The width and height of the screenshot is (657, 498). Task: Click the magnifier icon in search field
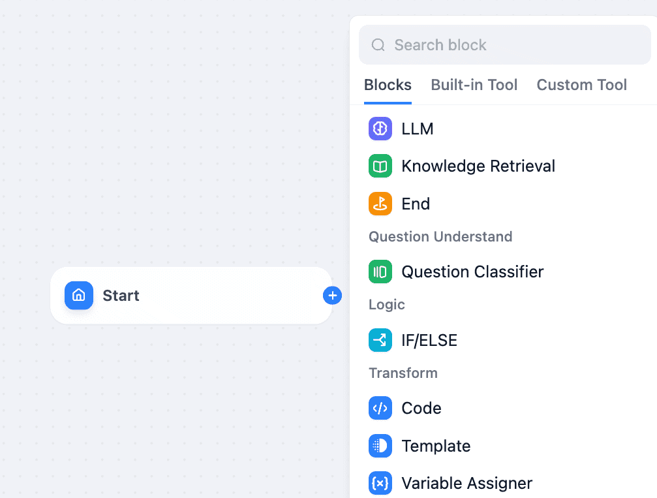pos(378,45)
